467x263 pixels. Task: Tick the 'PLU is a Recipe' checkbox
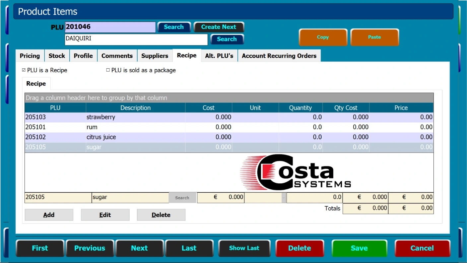24,70
